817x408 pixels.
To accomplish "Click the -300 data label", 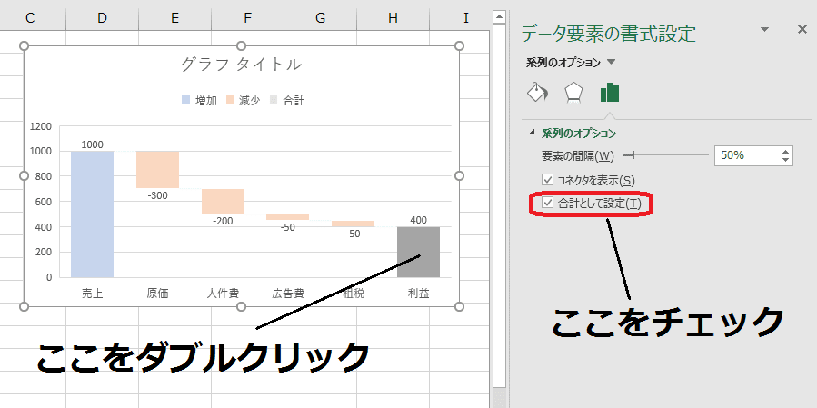I will click(157, 196).
